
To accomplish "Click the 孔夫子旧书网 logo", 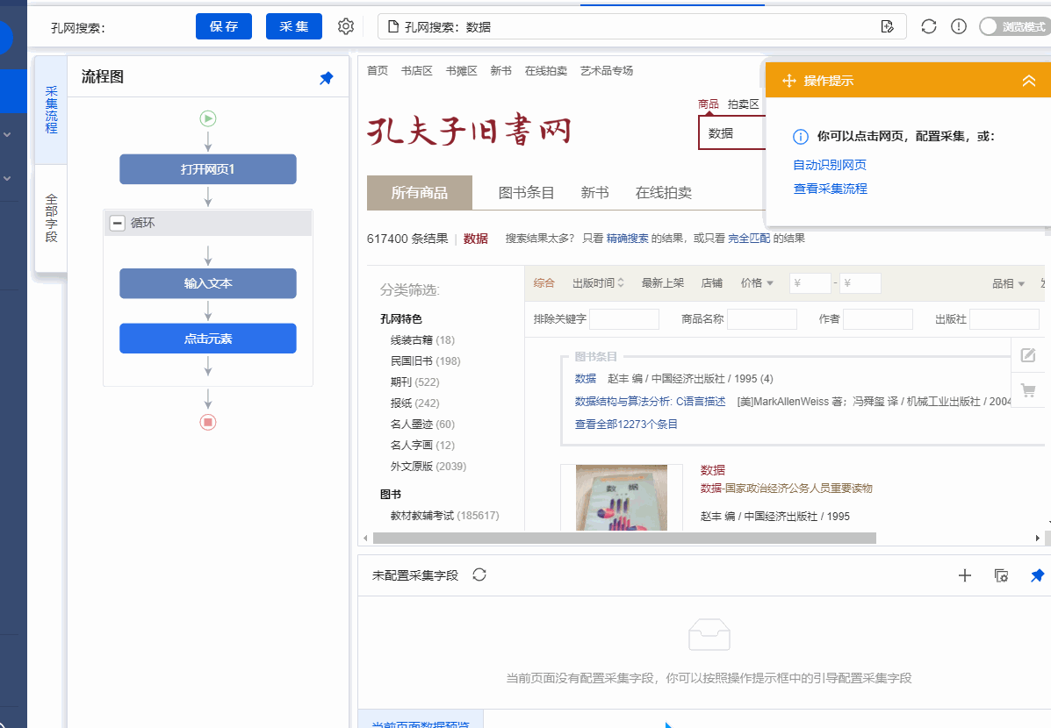I will [x=469, y=130].
